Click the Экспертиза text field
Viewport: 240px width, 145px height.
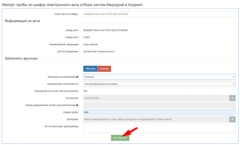pos(156,98)
